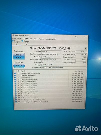Open the Правка menu

coord(20,39)
